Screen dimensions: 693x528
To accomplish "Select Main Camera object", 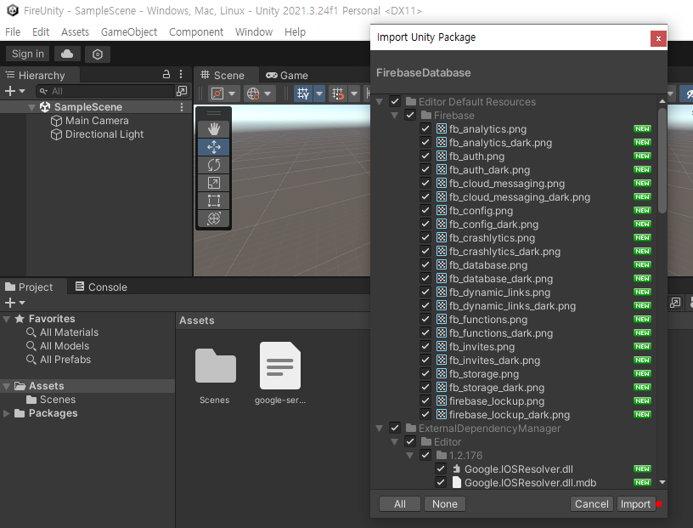I will pos(97,121).
